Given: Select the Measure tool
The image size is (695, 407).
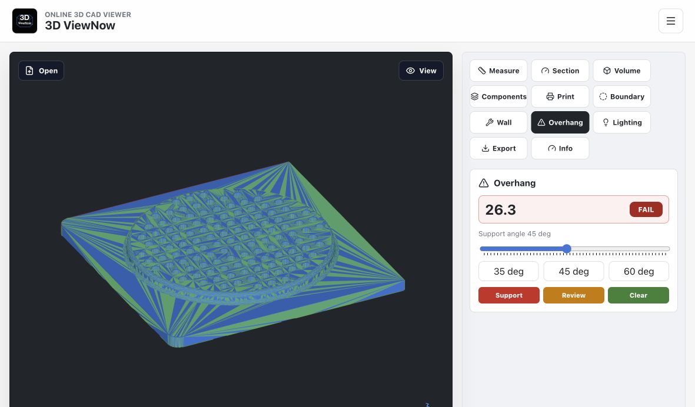Looking at the screenshot, I should [498, 71].
